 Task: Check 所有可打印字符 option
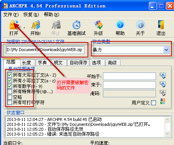pos(10,103)
